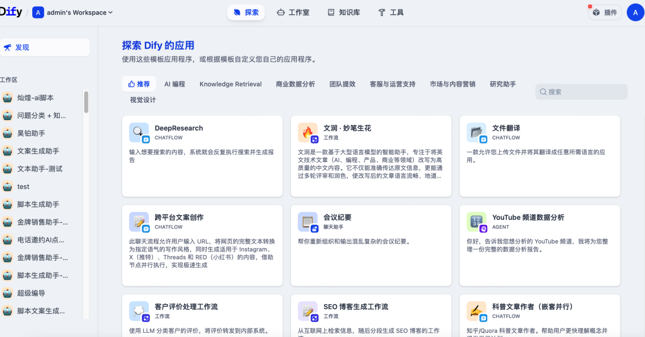This screenshot has height=337, width=645.
Task: Open the 会议纪要 template title
Action: (x=337, y=217)
